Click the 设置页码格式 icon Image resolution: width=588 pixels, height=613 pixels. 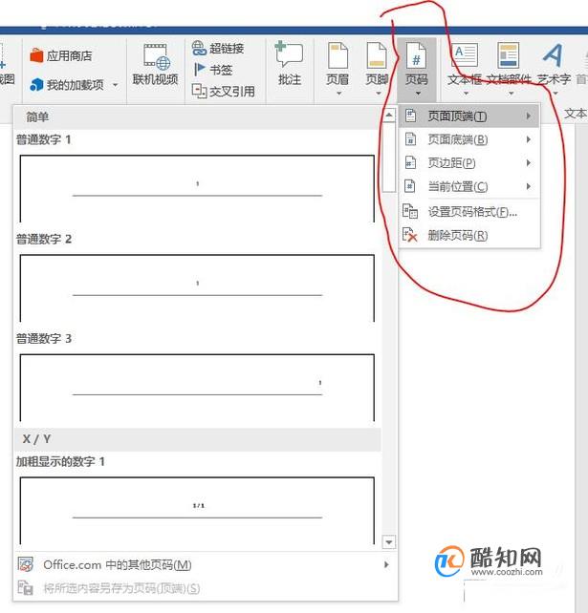pos(410,212)
